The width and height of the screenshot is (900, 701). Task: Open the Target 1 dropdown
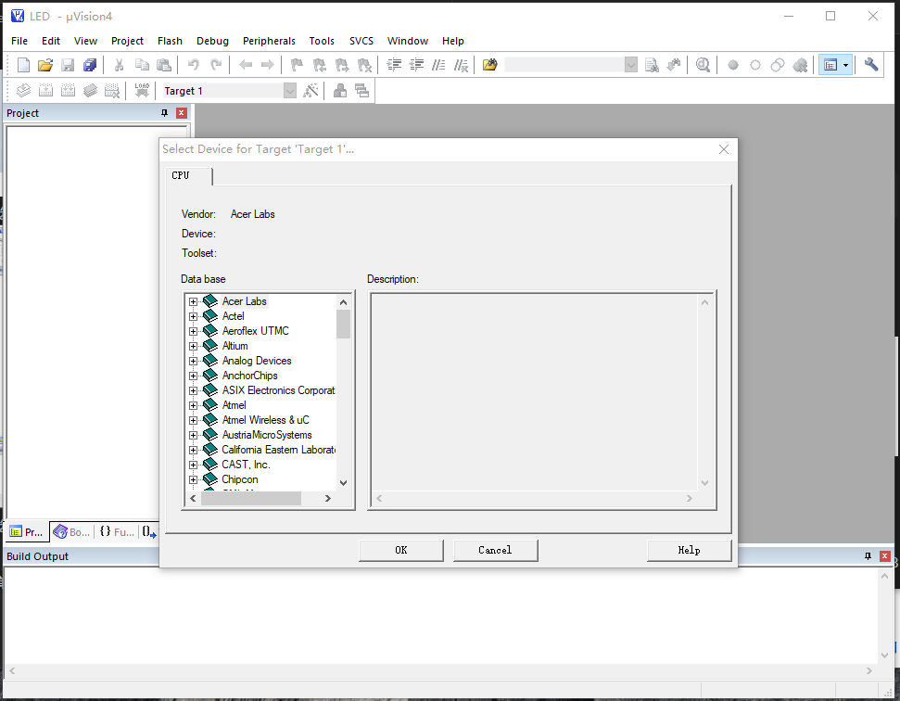(289, 91)
